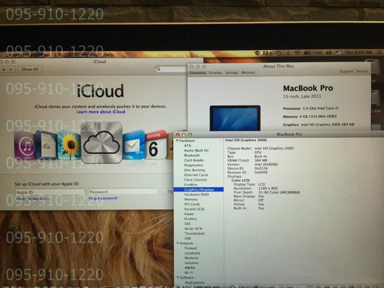
Task: Select FireWire in sidebar
Action: tap(191, 184)
